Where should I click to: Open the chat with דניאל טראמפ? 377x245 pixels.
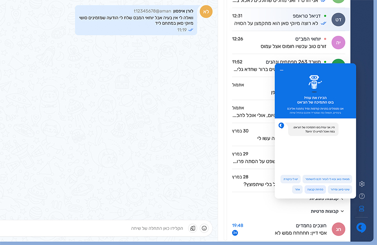point(290,20)
